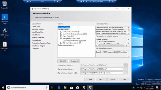
Task: Open the lower SSMS-Setup folder icon
Action: point(5,46)
